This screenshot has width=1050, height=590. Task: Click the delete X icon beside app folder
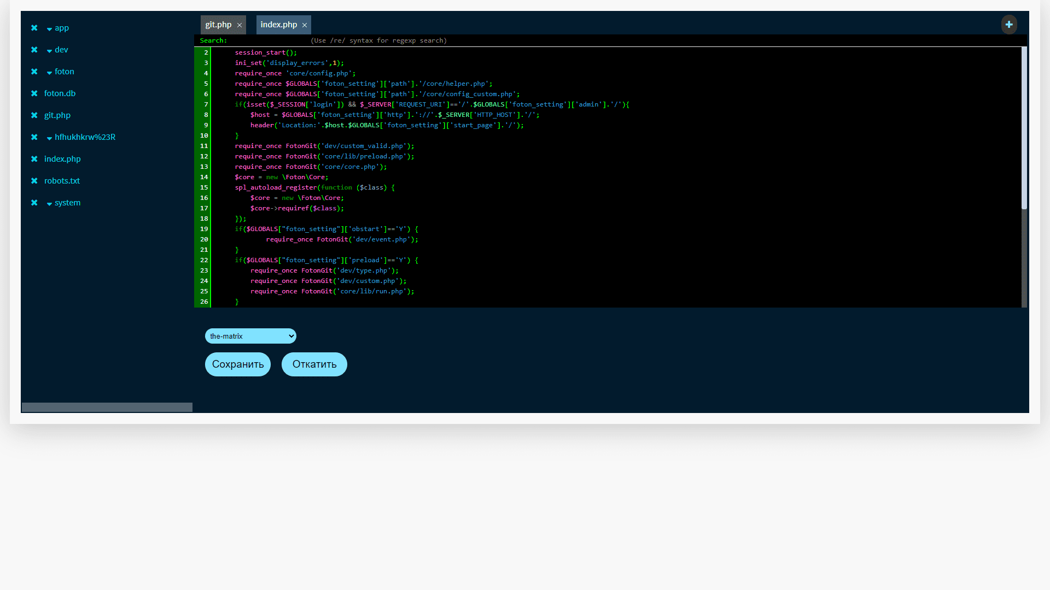pos(34,28)
